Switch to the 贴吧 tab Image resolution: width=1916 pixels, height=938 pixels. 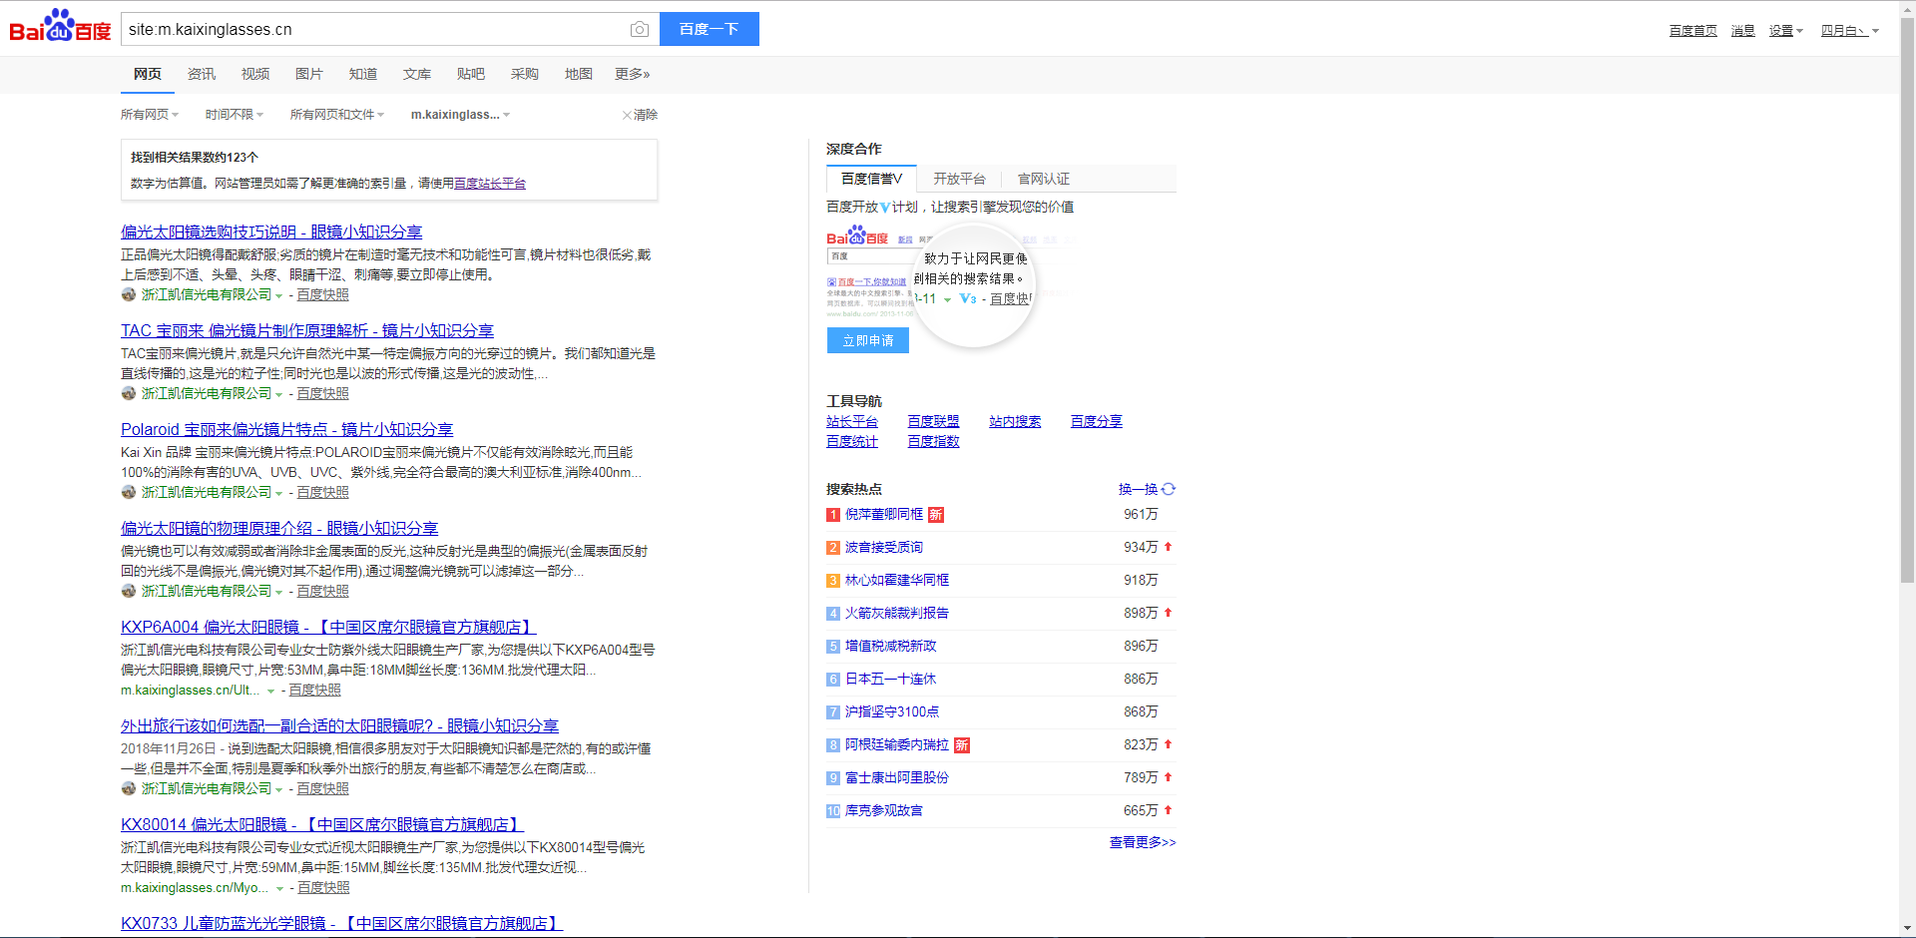pyautogui.click(x=471, y=74)
